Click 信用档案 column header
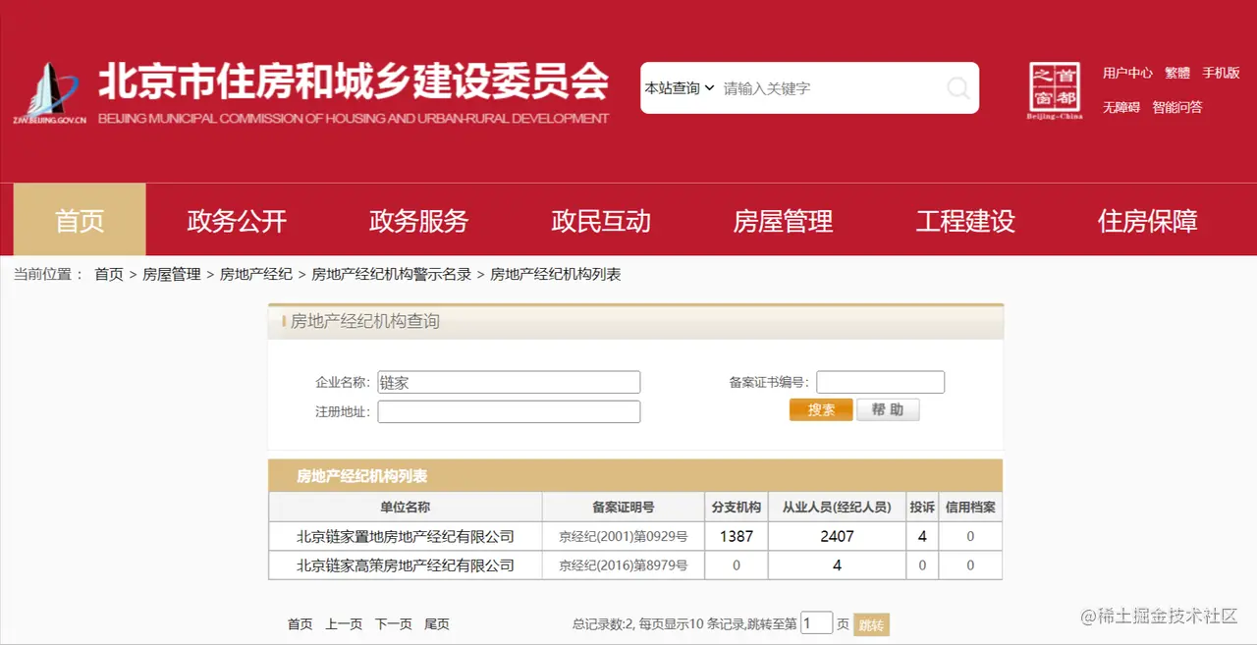 970,507
